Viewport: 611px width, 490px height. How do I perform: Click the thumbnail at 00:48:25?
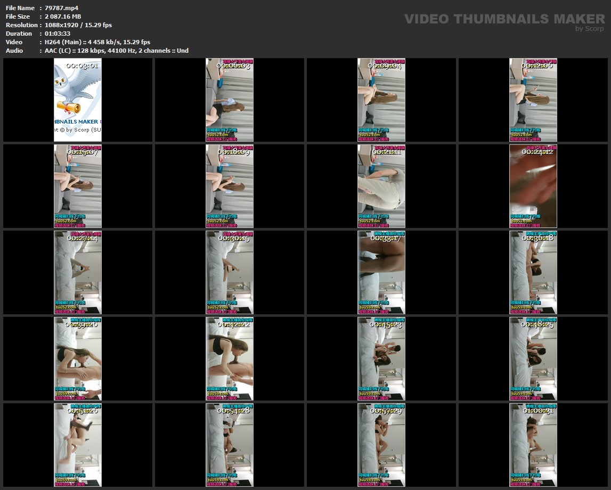tap(533, 359)
